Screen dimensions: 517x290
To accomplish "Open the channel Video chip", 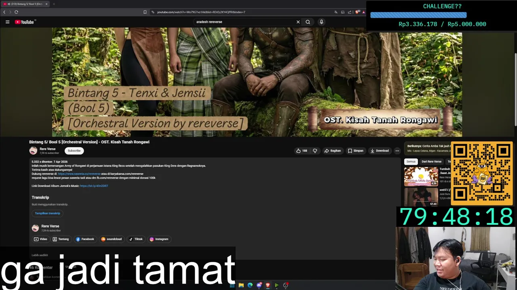I will coord(40,239).
